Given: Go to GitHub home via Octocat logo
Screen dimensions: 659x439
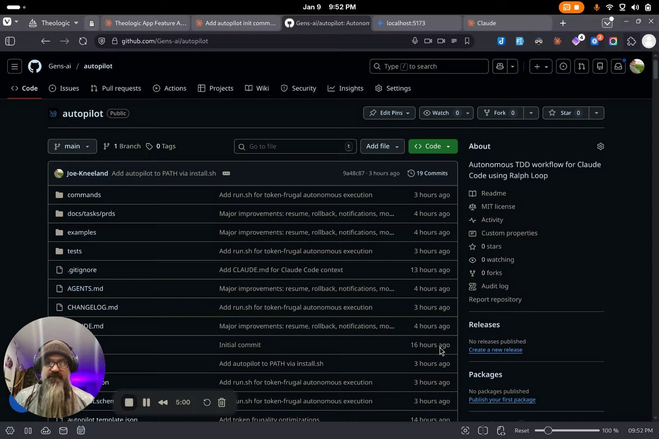Looking at the screenshot, I should click(34, 66).
